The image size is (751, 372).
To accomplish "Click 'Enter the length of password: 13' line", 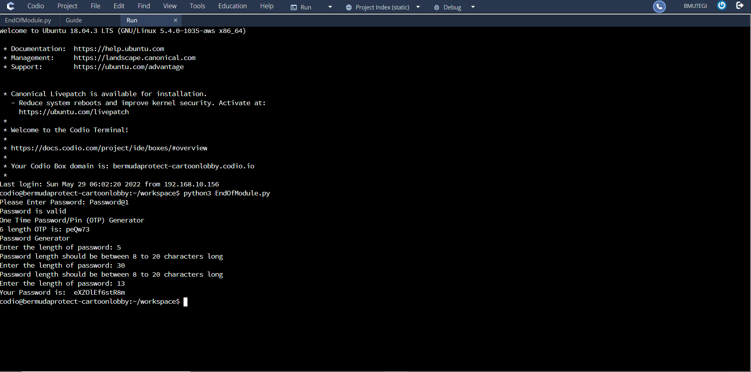I will pos(62,283).
